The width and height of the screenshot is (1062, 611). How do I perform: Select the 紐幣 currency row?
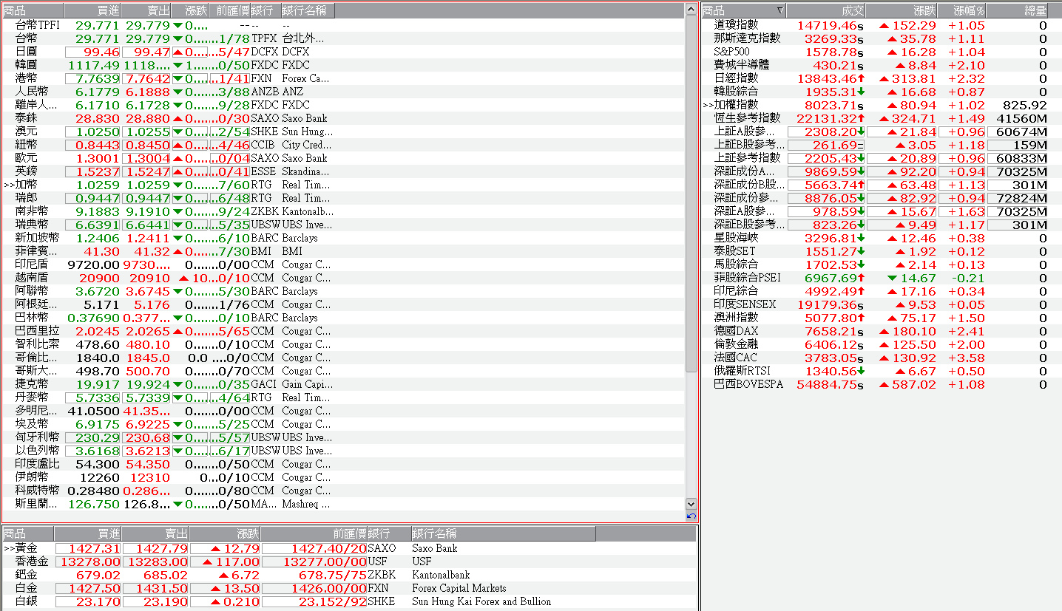[344, 145]
